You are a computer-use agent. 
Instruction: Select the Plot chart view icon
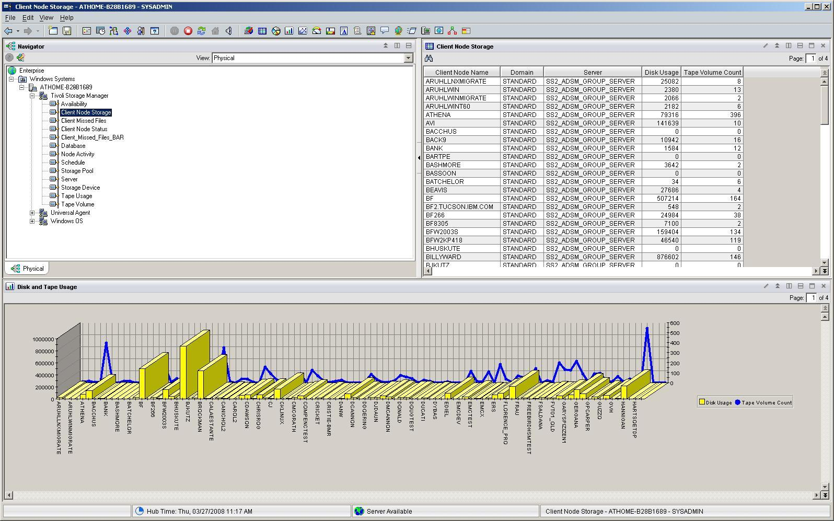[303, 31]
